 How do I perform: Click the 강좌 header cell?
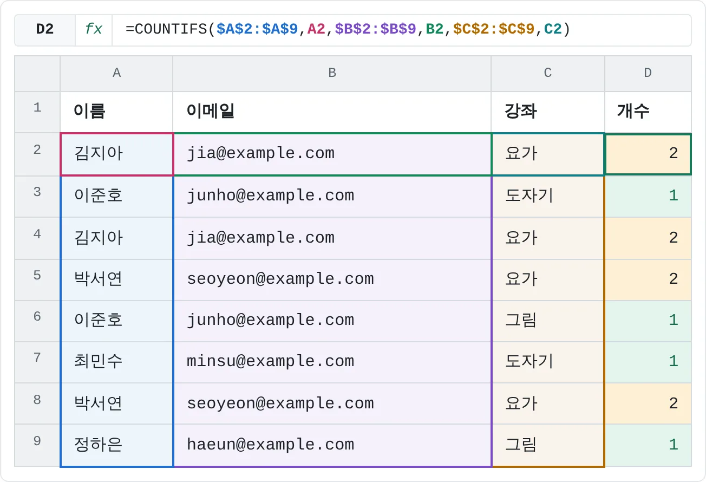tap(548, 112)
